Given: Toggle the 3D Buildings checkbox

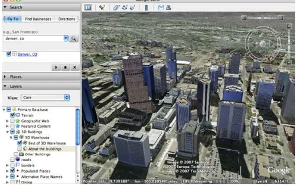Looking at the screenshot, I should 12,132.
